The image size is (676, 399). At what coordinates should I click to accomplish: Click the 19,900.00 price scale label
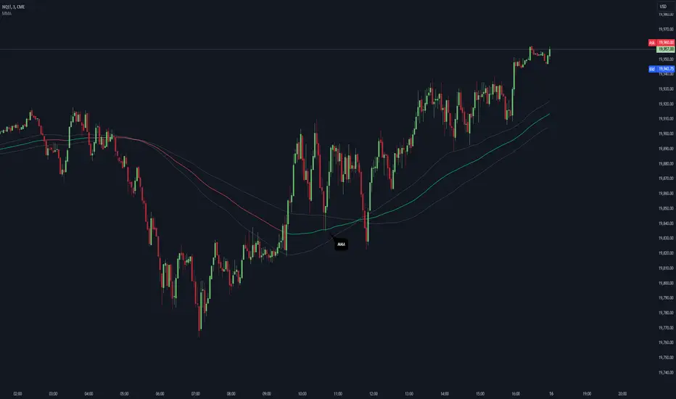tap(665, 133)
